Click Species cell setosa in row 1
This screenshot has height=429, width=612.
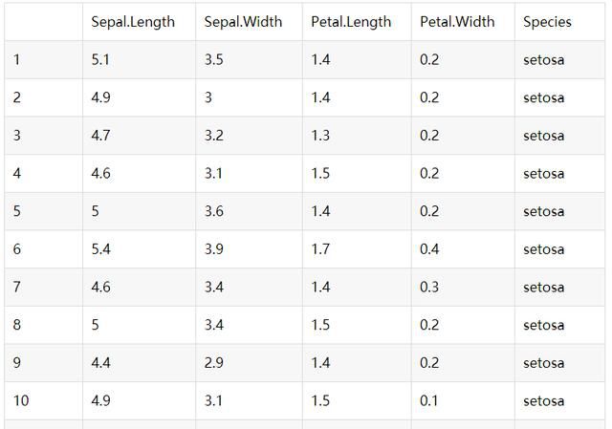(x=543, y=60)
